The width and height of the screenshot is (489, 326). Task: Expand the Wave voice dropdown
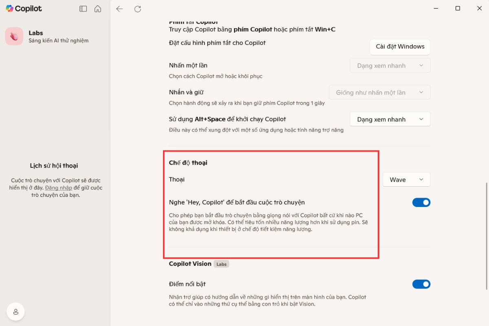point(406,180)
